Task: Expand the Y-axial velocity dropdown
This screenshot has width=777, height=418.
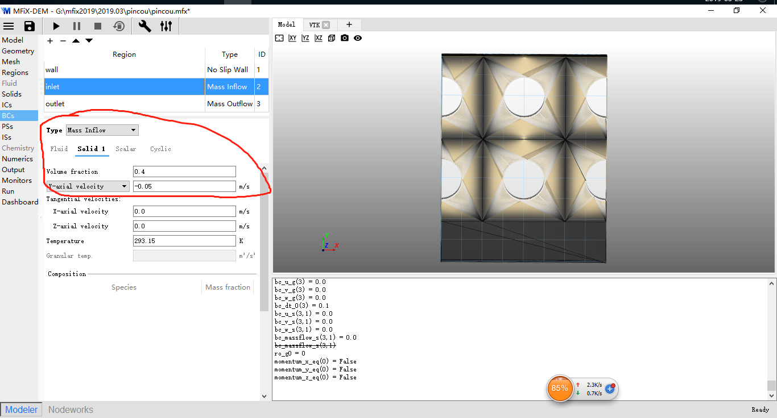Action: pyautogui.click(x=88, y=186)
